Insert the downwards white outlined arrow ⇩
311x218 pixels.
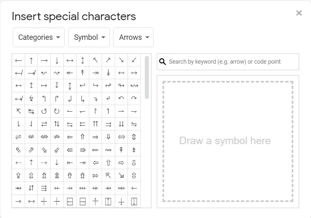[134, 163]
